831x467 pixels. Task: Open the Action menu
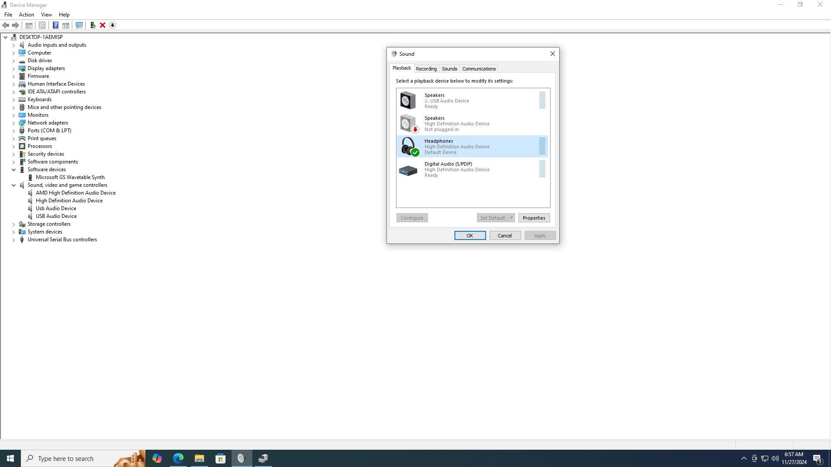[x=26, y=15]
